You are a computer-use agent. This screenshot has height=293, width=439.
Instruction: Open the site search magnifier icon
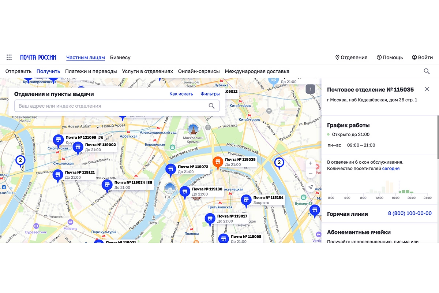[x=427, y=71]
